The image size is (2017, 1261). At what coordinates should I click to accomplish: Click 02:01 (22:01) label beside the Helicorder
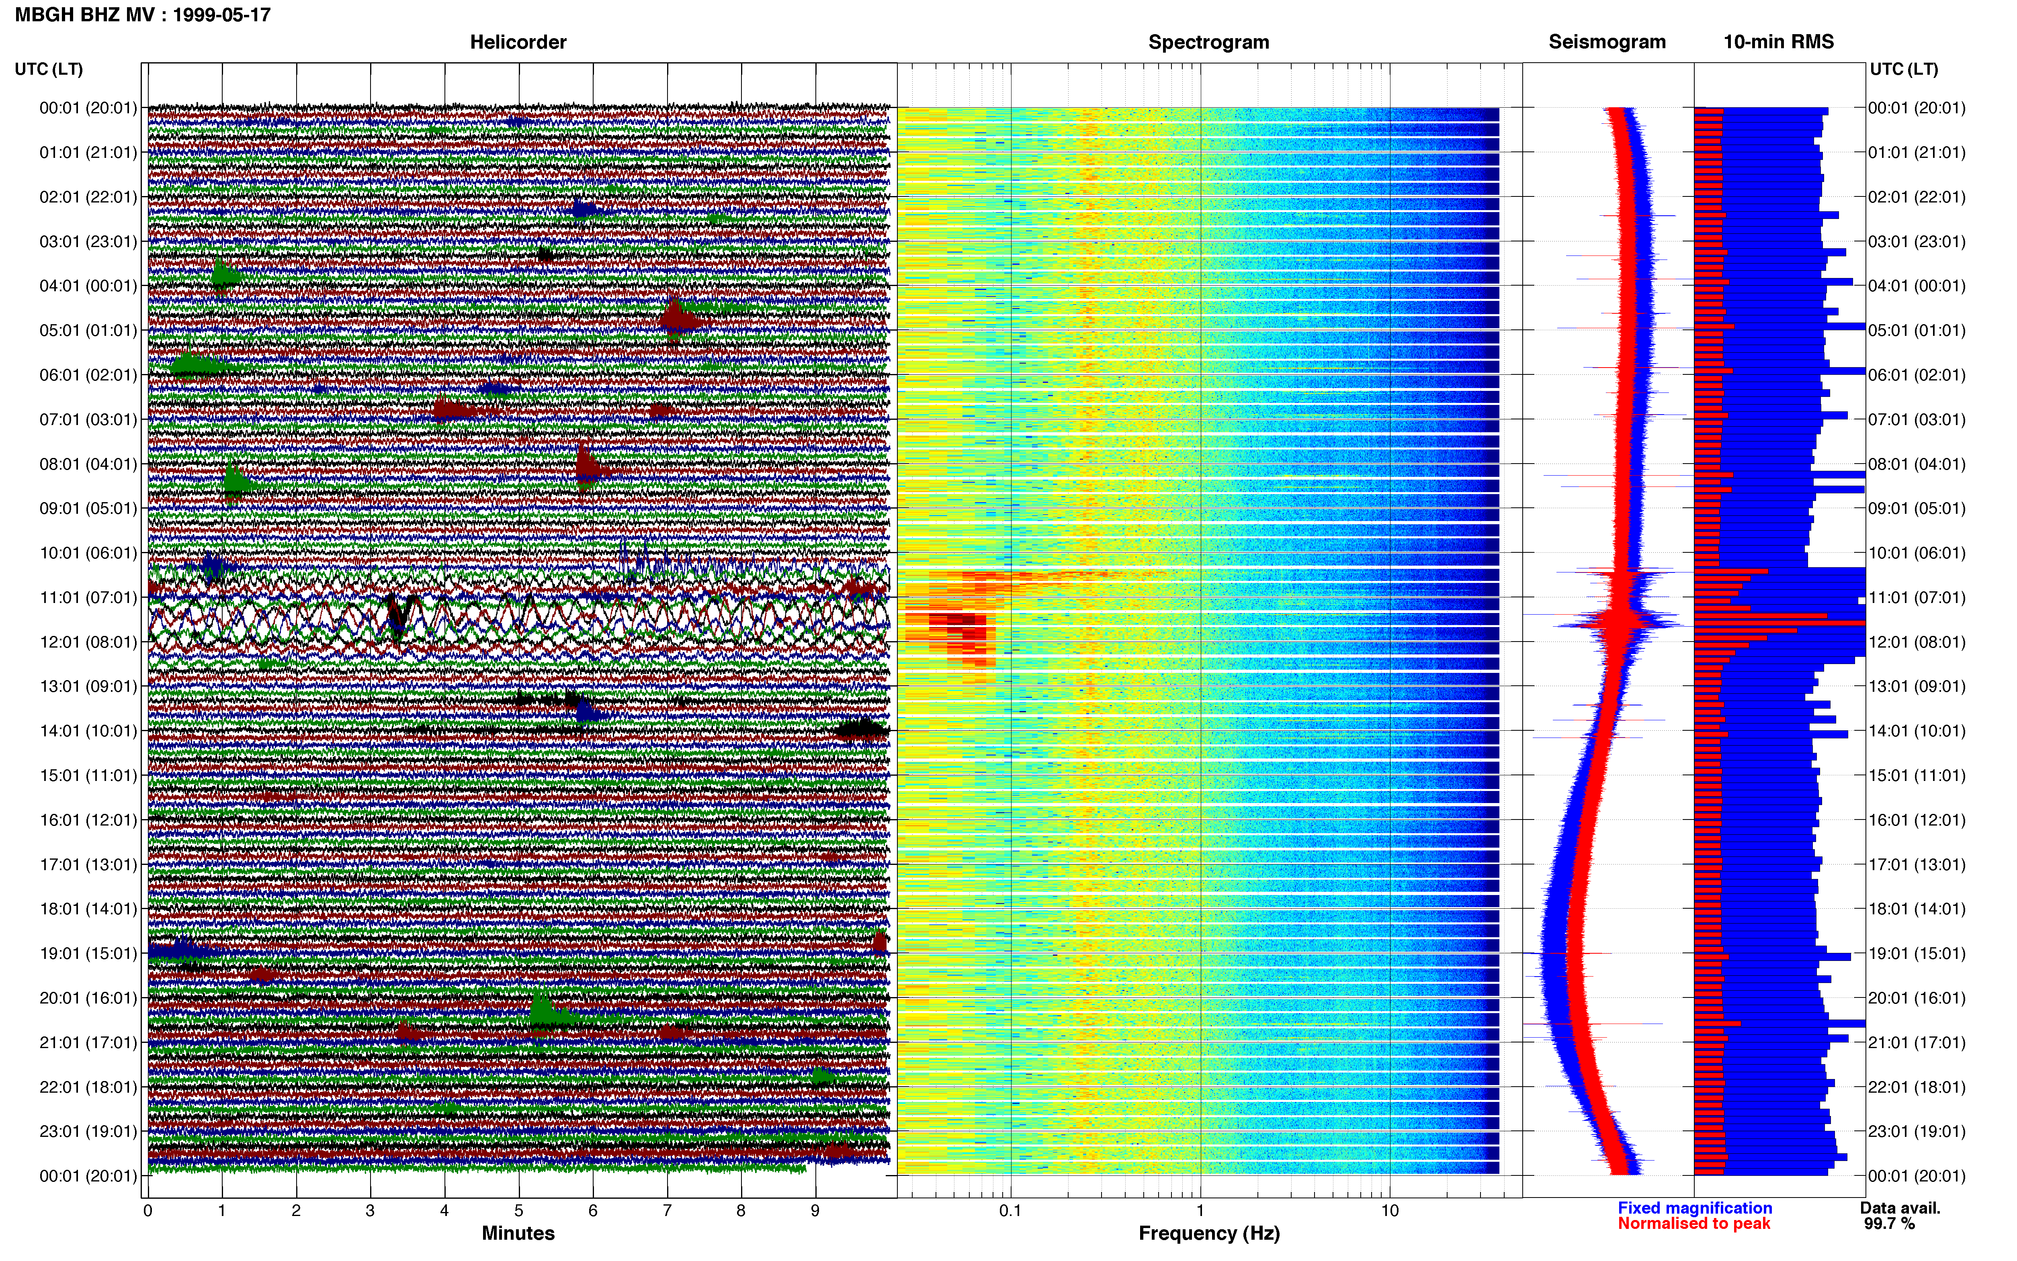click(x=88, y=197)
